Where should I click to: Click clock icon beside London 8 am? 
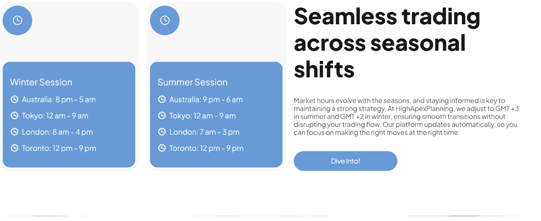[14, 132]
